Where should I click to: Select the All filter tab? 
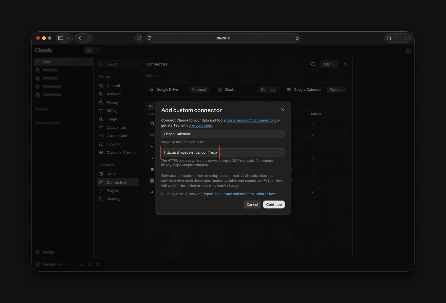click(151, 106)
